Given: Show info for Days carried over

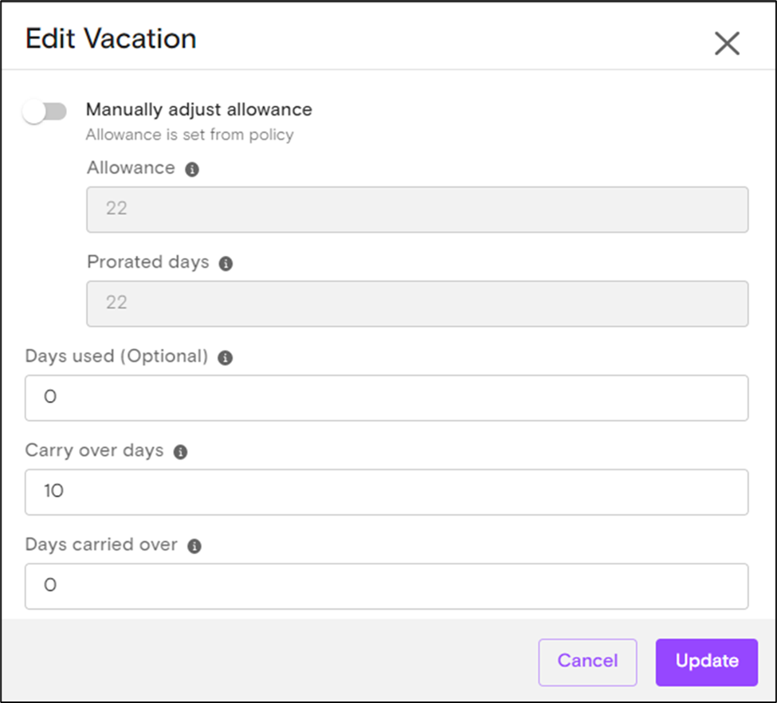Looking at the screenshot, I should 194,546.
